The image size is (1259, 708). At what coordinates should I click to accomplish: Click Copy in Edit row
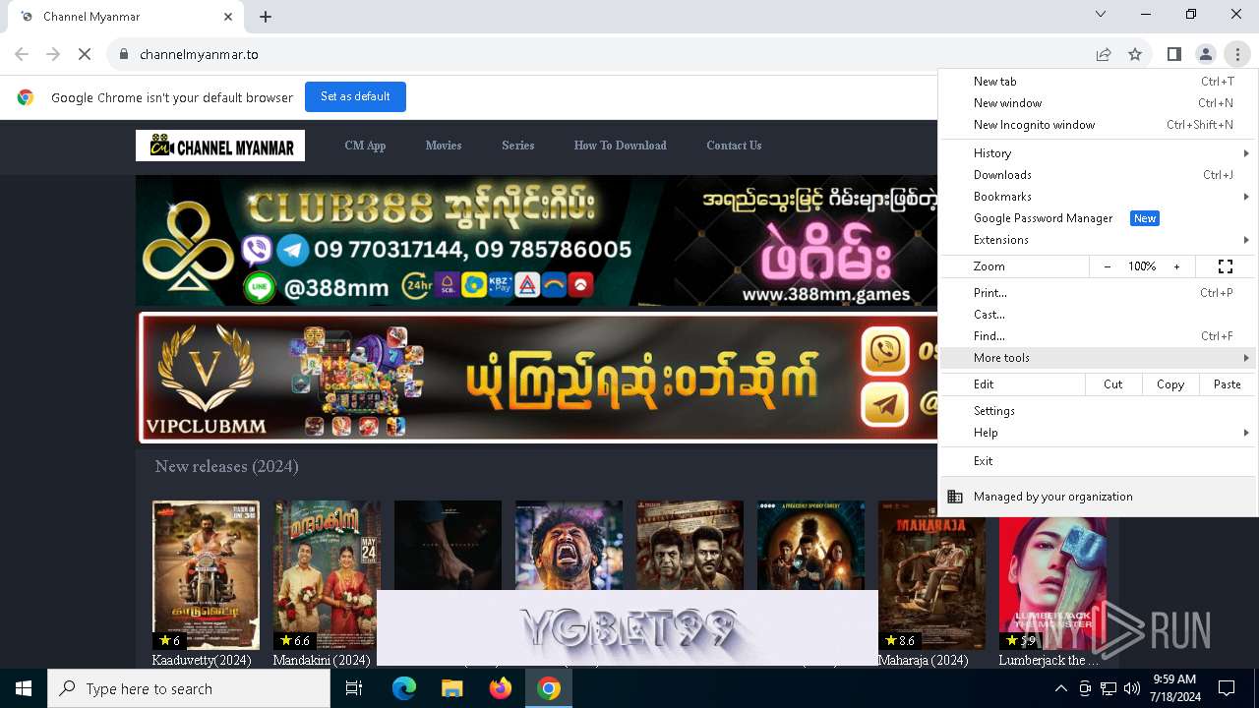click(x=1170, y=384)
